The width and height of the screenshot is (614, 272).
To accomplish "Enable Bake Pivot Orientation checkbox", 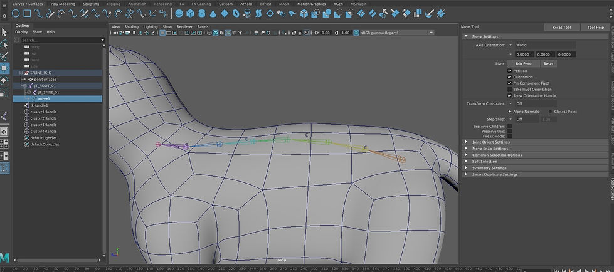I will coord(509,89).
